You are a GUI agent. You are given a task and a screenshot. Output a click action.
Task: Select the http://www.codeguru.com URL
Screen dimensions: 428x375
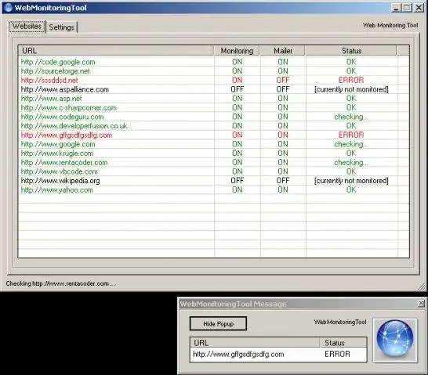pyautogui.click(x=62, y=117)
